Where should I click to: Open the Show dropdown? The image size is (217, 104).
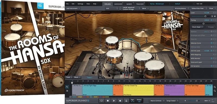pos(212,8)
